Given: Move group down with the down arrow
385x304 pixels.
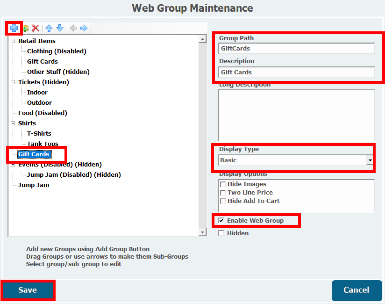Looking at the screenshot, I should [x=59, y=29].
